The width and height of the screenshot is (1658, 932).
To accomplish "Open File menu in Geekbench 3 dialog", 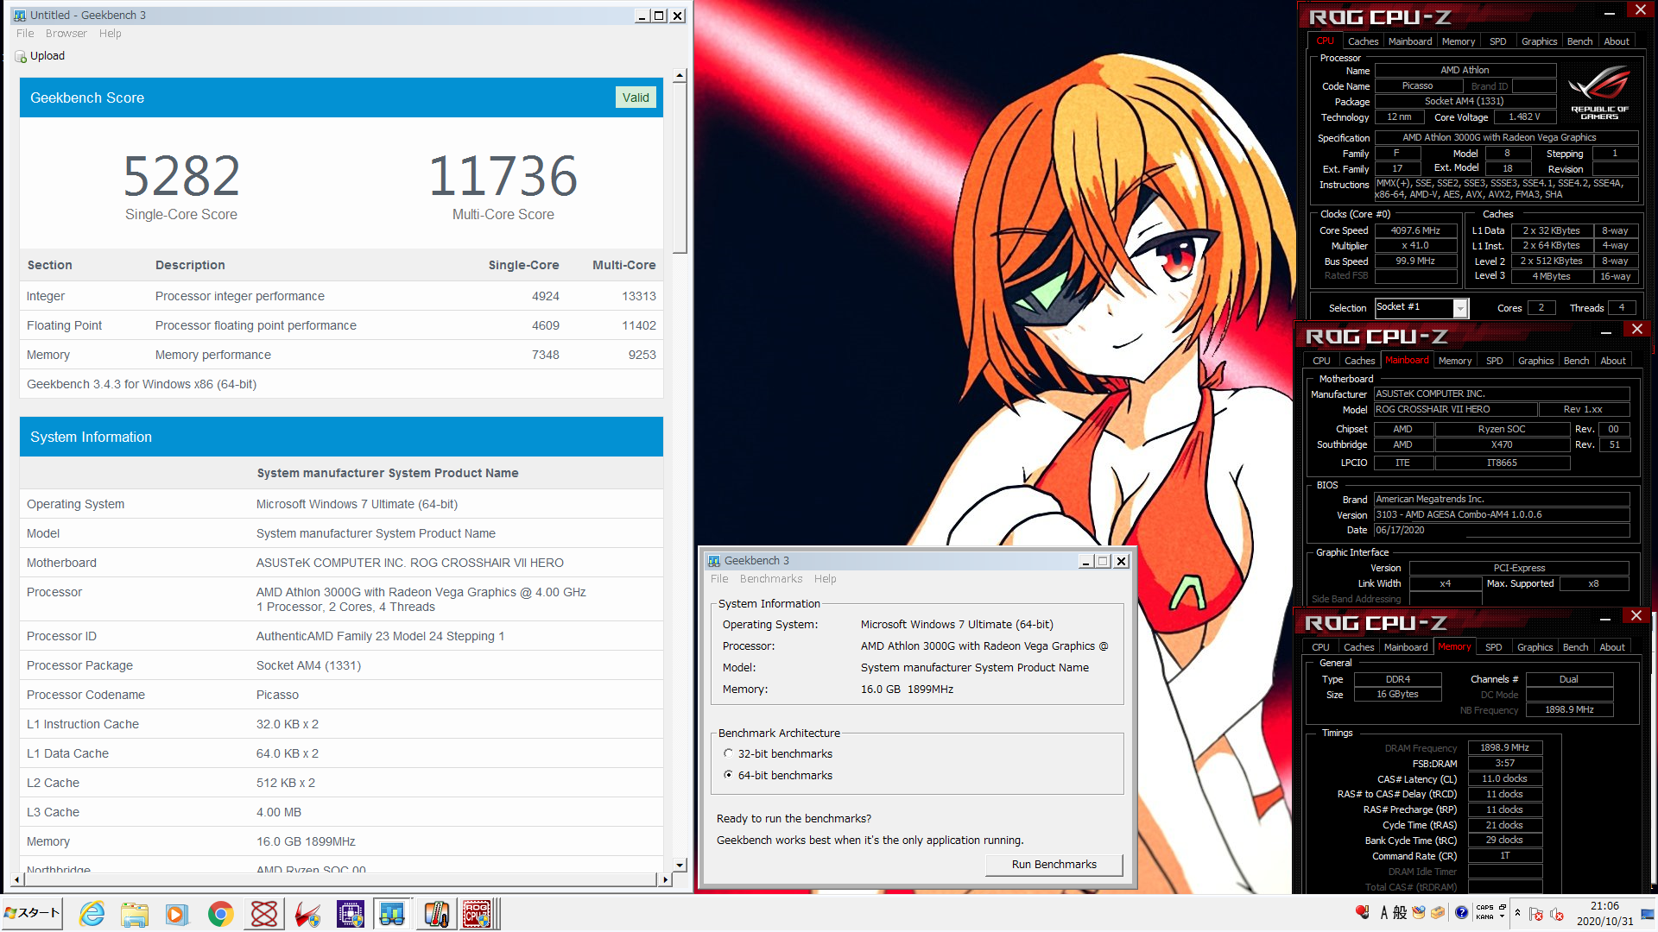I will (719, 579).
